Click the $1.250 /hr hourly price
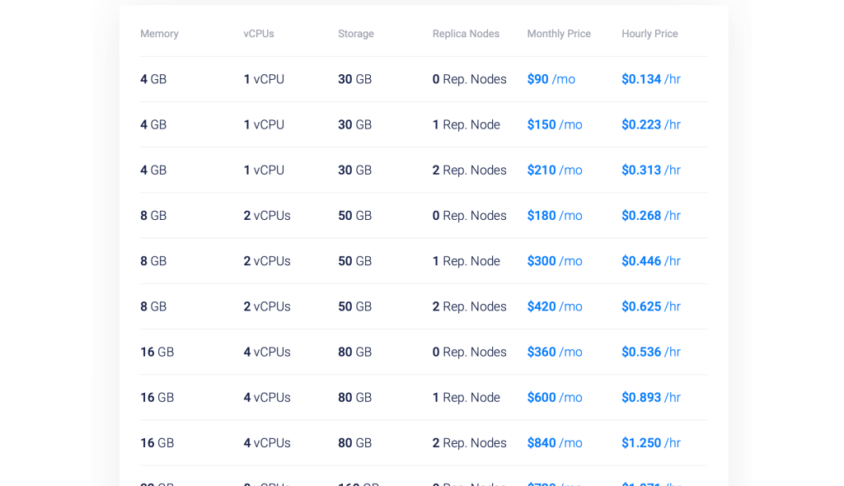The height and width of the screenshot is (486, 844). click(651, 443)
